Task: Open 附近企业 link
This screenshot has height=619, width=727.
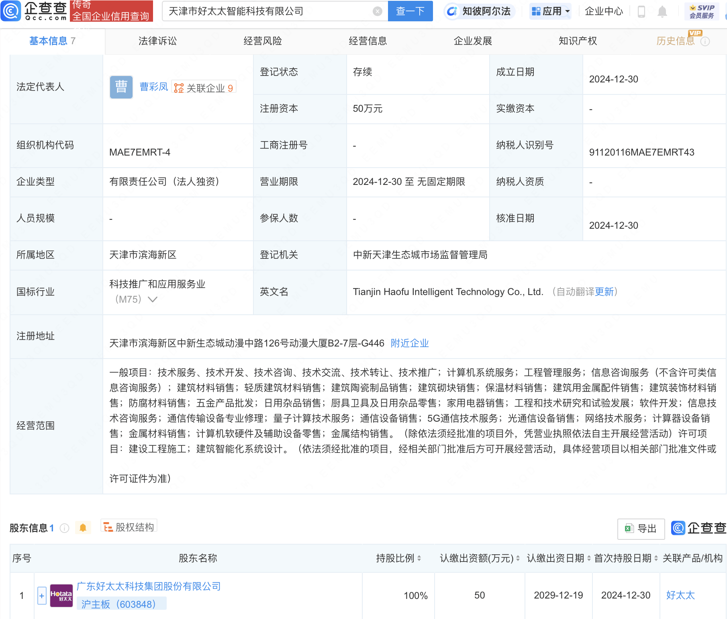Action: [x=410, y=343]
